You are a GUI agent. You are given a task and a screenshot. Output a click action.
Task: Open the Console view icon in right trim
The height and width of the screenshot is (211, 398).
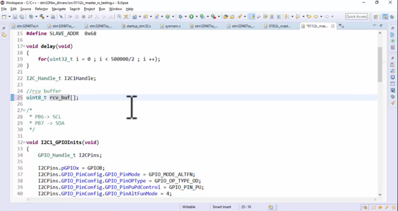tap(393, 77)
